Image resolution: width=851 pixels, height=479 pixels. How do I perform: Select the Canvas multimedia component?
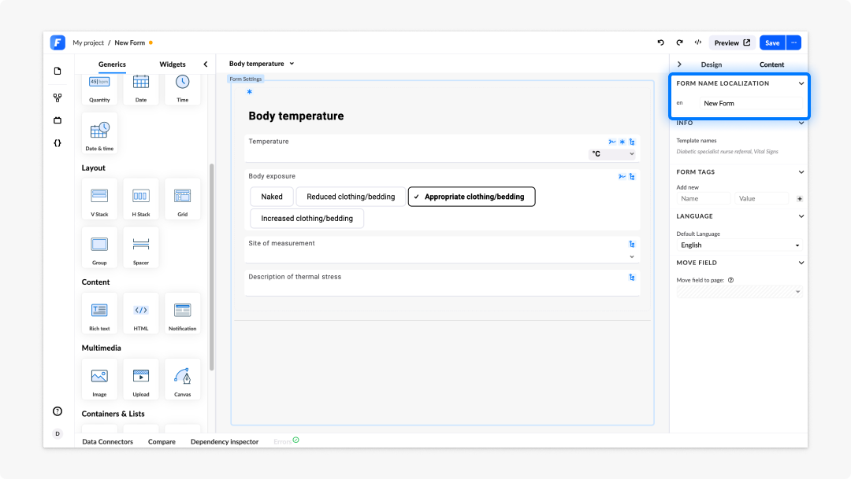click(182, 379)
